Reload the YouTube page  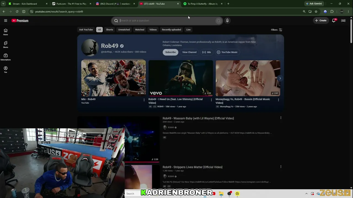(17, 12)
